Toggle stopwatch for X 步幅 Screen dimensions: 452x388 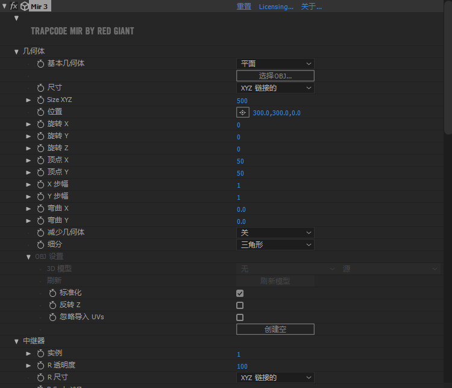(40, 185)
